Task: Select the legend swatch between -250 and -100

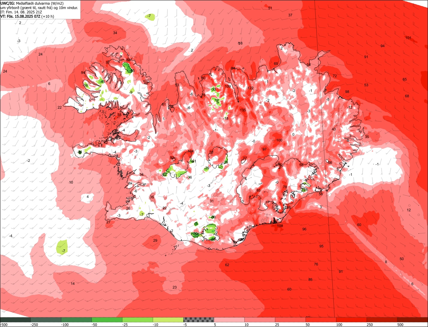Action: 46,320
